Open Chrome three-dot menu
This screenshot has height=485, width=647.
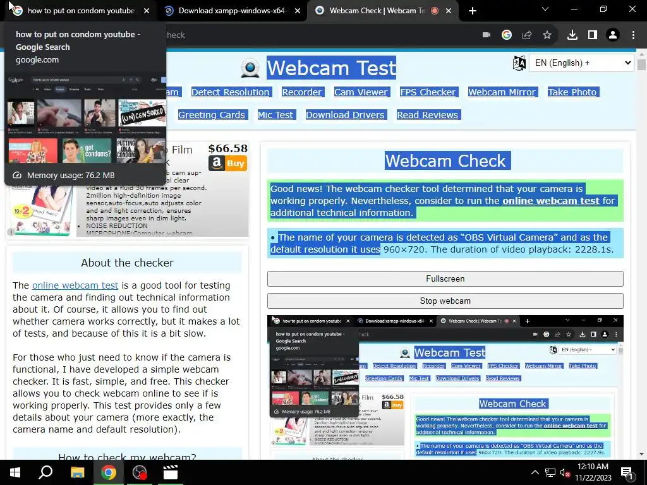(633, 35)
